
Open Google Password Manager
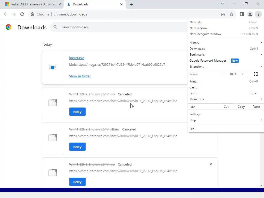pyautogui.click(x=225, y=60)
